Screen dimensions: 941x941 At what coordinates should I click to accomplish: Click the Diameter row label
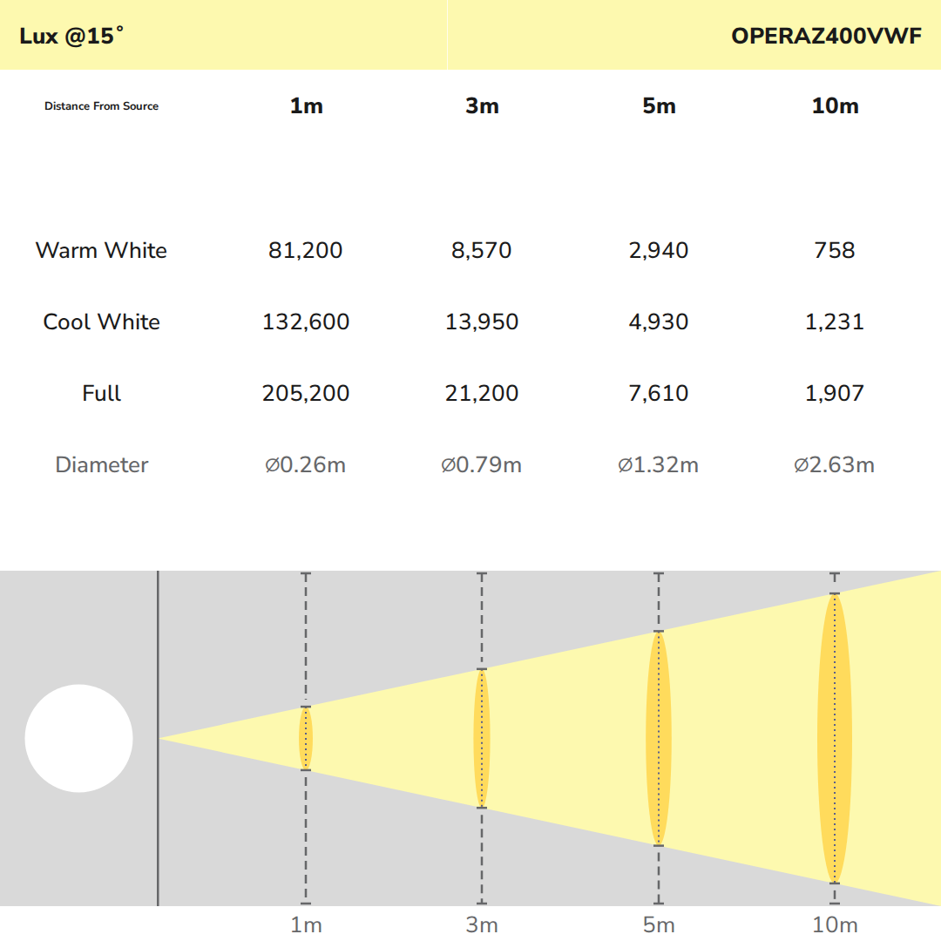click(101, 464)
